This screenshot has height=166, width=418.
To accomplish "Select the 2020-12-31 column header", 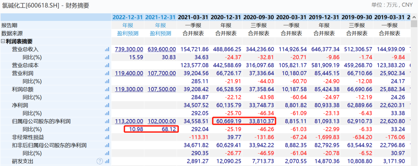I will [x=226, y=17].
